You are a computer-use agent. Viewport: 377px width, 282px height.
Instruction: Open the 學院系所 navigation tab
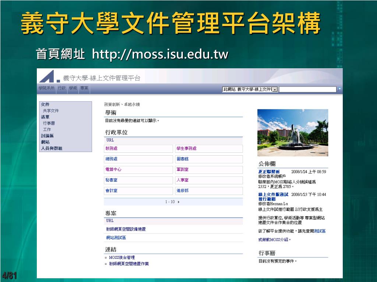(47, 88)
